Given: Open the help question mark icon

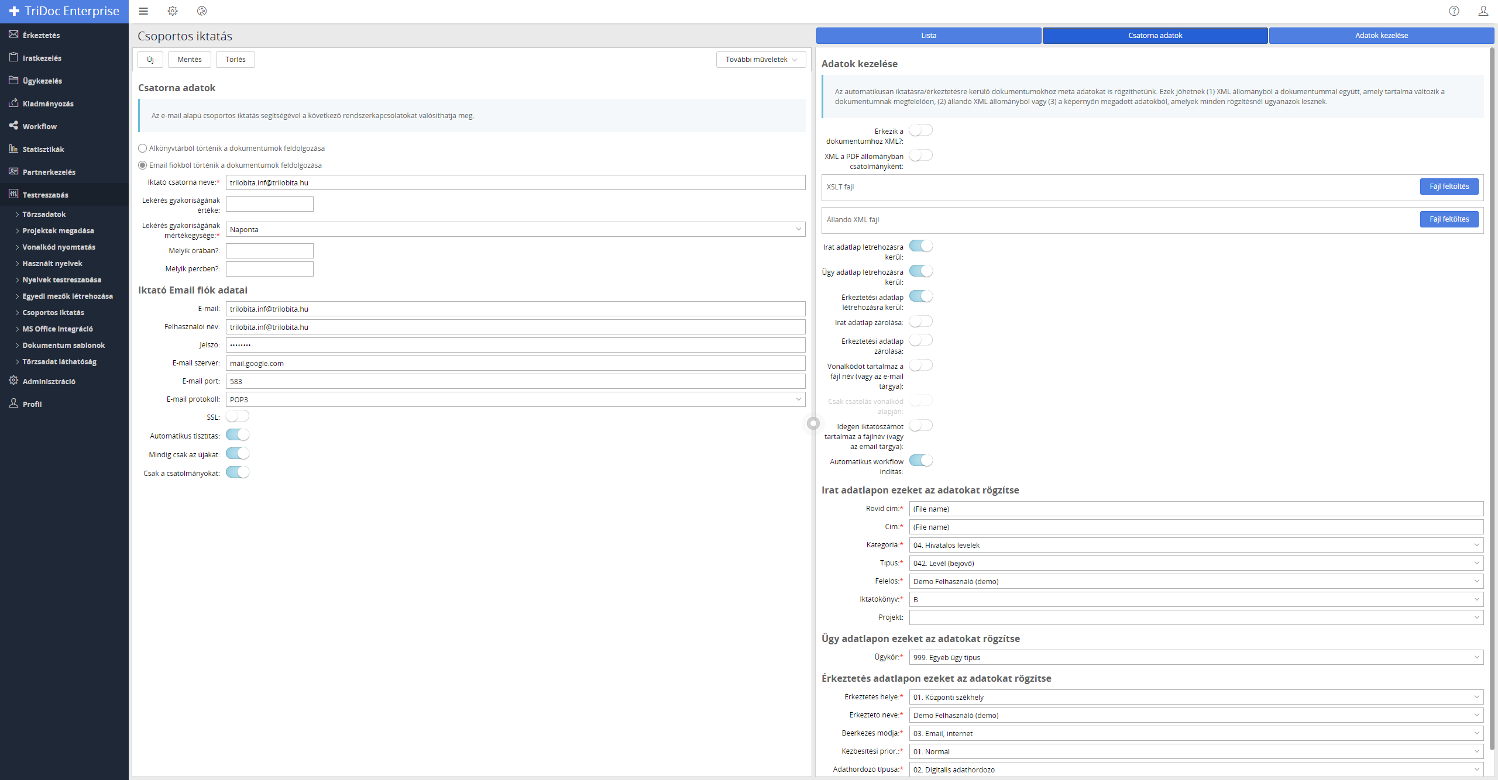Looking at the screenshot, I should pyautogui.click(x=1454, y=11).
